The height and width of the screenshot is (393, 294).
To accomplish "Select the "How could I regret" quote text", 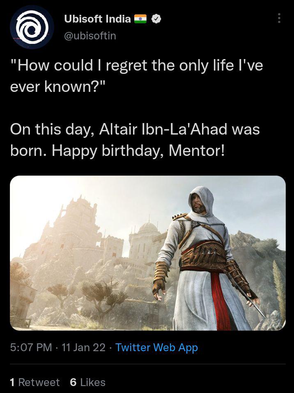I will coord(136,76).
